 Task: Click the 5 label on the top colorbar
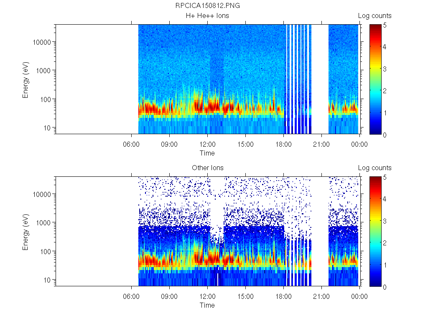[385, 25]
